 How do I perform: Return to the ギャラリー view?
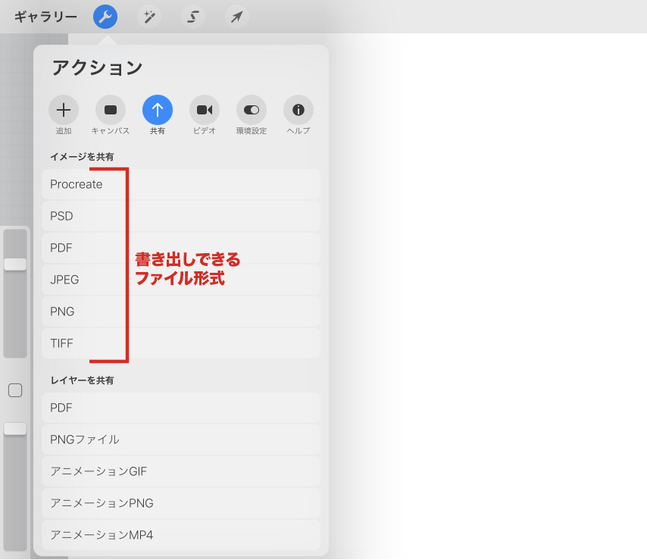(x=45, y=17)
